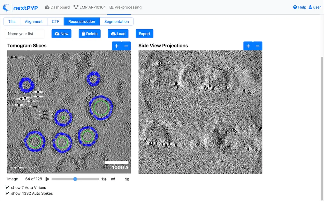Viewport: 327px width, 203px height.
Task: Switch to the CTF tab
Action: (x=56, y=22)
